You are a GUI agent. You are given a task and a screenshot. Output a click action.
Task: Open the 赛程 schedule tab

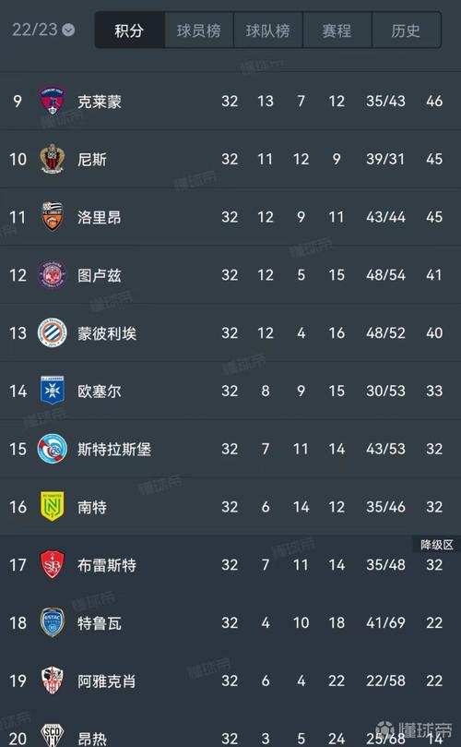337,30
